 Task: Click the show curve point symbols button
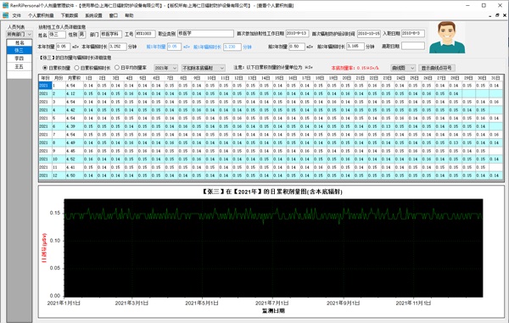pyautogui.click(x=436, y=68)
